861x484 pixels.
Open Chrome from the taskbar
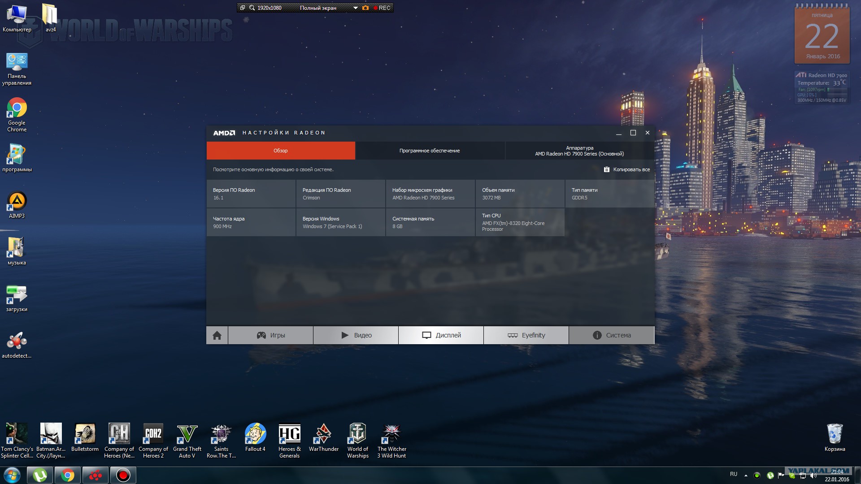(68, 475)
